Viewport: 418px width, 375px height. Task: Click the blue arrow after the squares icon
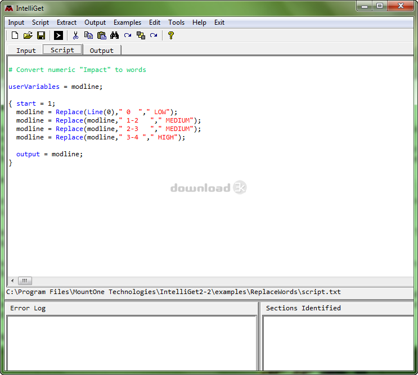click(154, 35)
